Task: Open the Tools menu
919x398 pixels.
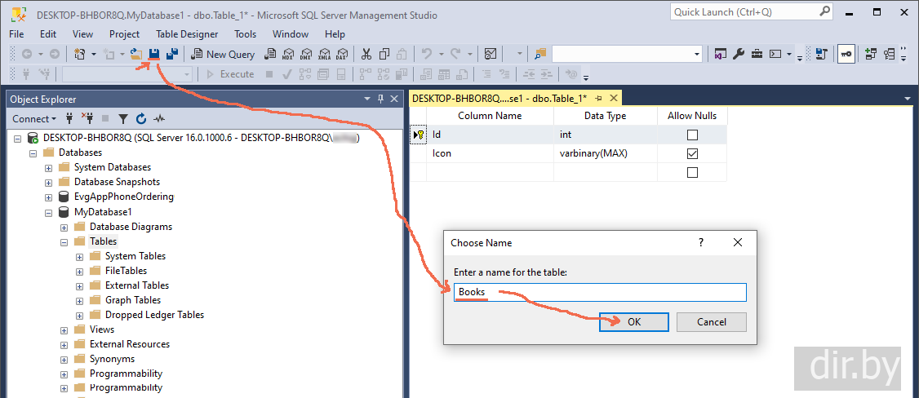Action: click(x=245, y=34)
